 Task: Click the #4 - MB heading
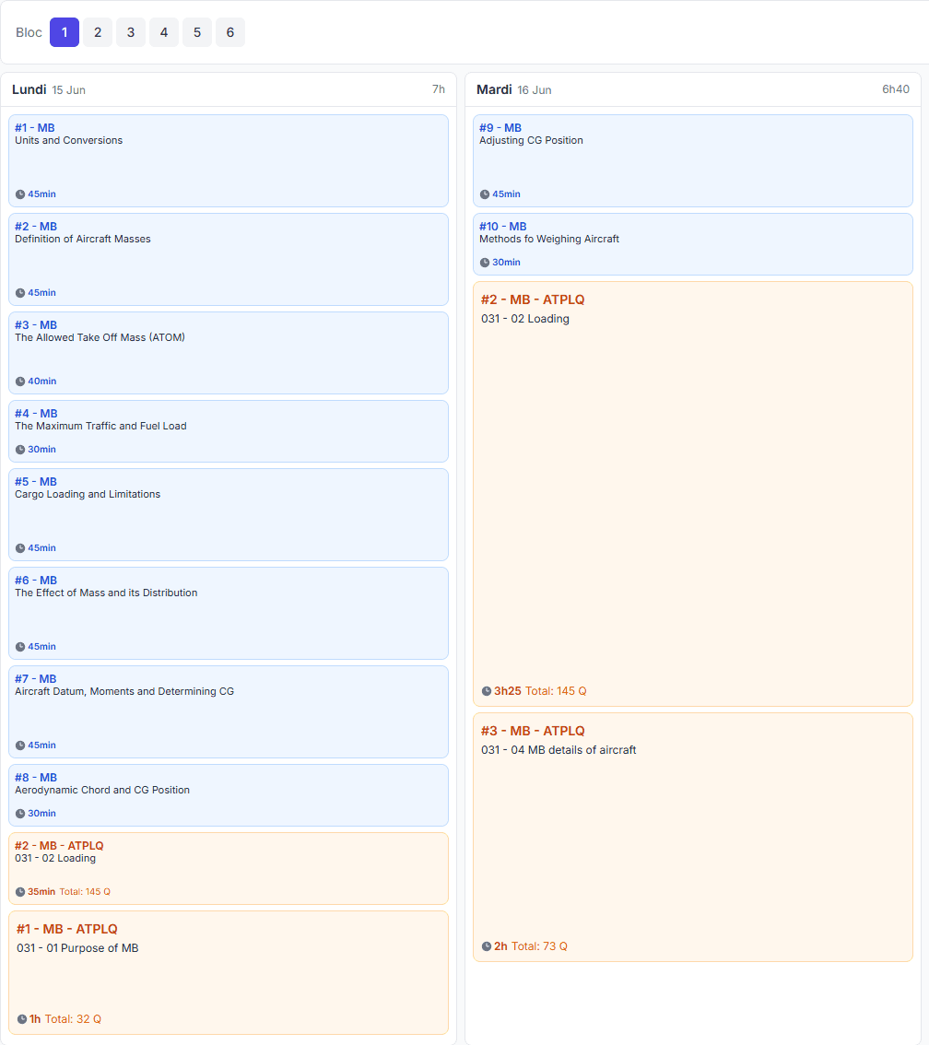click(x=36, y=414)
